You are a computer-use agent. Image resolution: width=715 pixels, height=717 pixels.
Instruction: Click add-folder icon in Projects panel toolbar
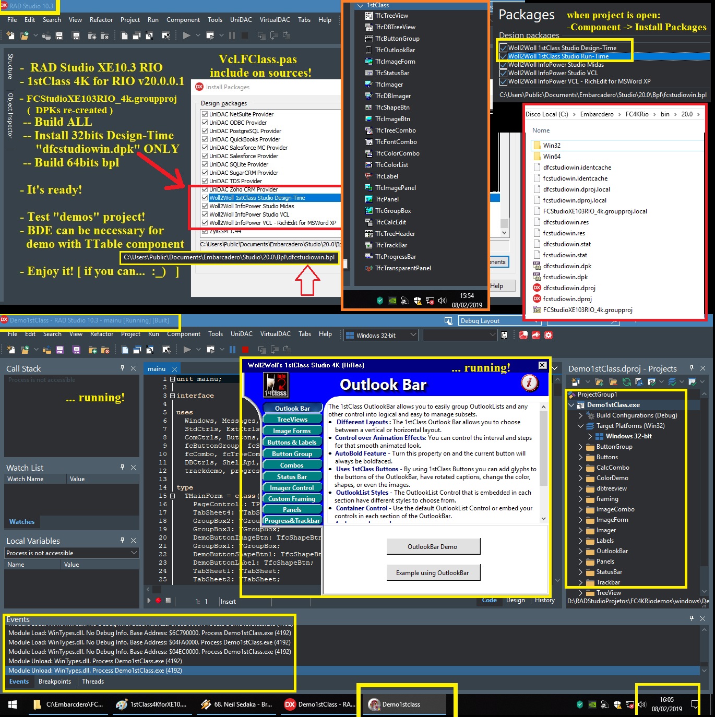pyautogui.click(x=599, y=382)
